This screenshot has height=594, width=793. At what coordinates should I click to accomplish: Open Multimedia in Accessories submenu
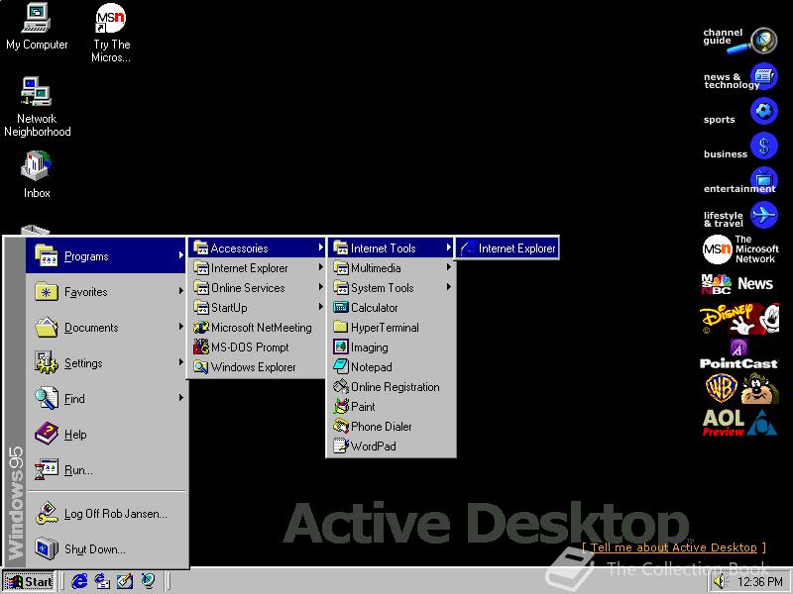tap(392, 268)
